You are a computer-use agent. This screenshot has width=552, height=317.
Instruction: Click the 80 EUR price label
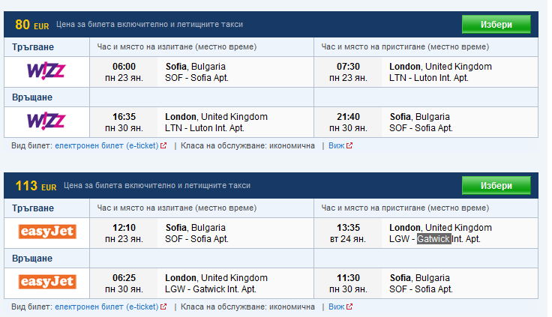click(32, 25)
